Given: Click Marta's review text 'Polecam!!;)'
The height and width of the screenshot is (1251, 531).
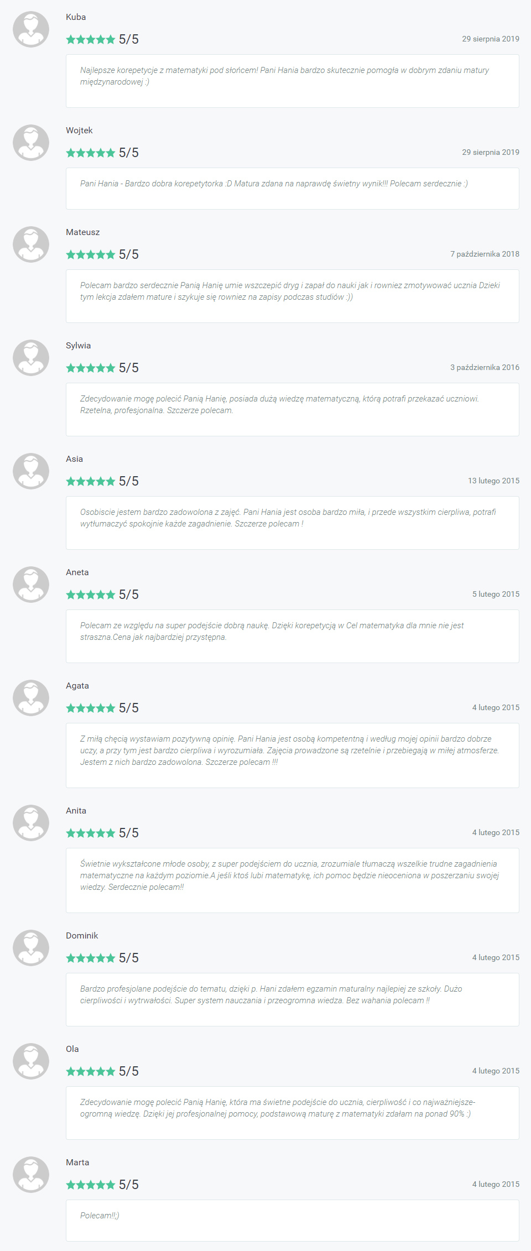Looking at the screenshot, I should [100, 1216].
